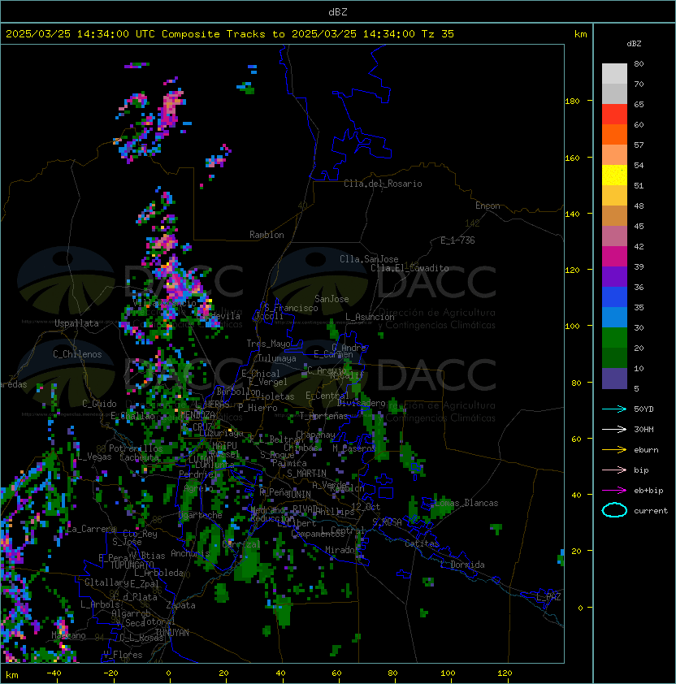
Task: Click the cyan 'current' ellipse legend icon
Action: pyautogui.click(x=614, y=510)
